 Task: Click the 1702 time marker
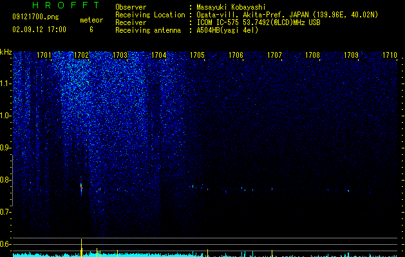81,55
